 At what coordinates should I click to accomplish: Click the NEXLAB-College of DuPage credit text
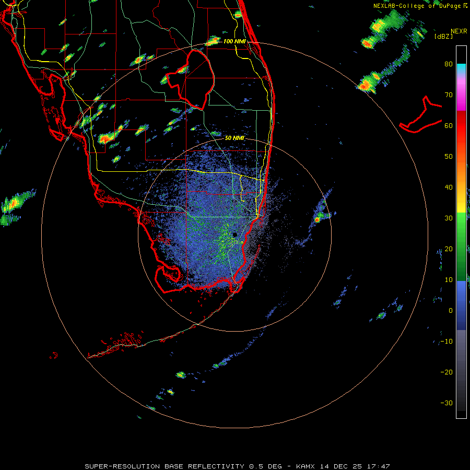(x=418, y=6)
